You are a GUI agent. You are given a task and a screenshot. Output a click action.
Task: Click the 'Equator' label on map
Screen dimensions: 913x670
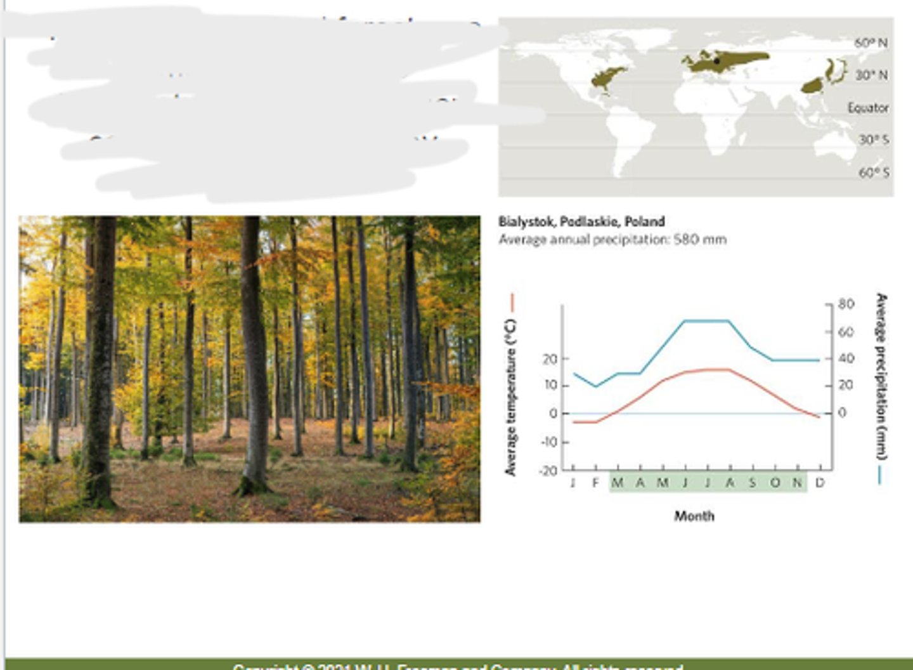(868, 108)
